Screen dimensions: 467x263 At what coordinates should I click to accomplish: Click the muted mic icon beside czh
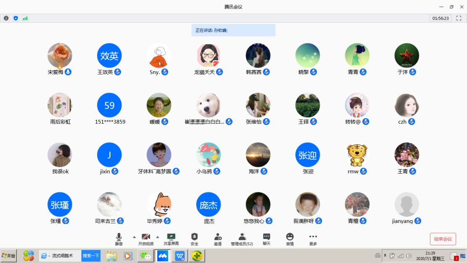coord(412,122)
